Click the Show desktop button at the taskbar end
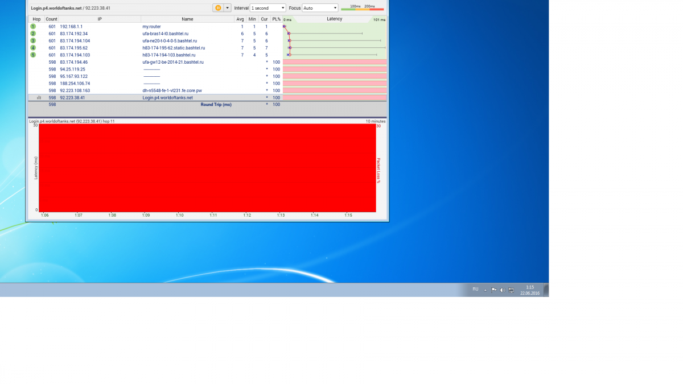The image size is (683, 384). [x=546, y=290]
